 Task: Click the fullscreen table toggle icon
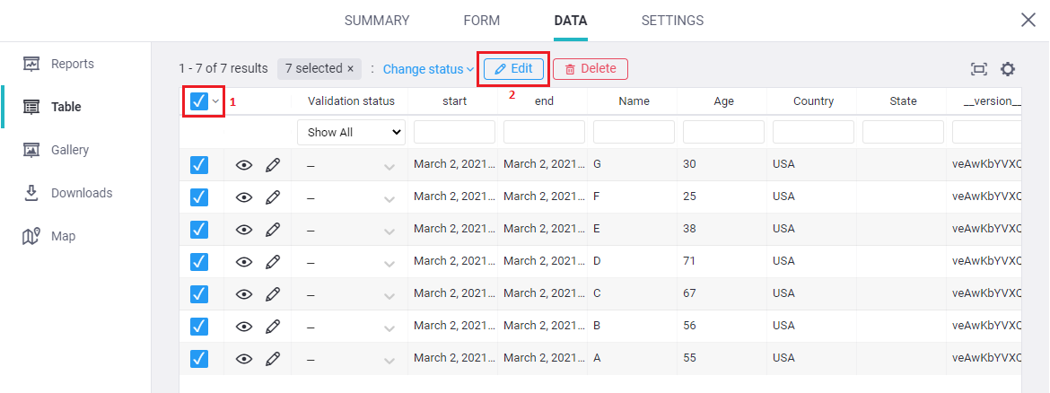(979, 69)
